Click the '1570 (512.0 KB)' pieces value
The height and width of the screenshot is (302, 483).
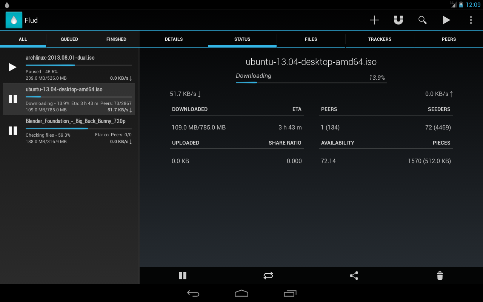429,161
